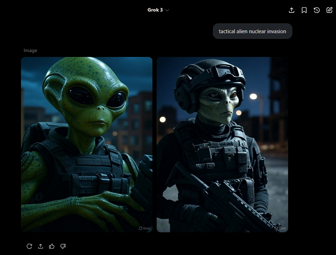The image size is (336, 255).
Task: Click the regenerate response icon
Action: [29, 246]
